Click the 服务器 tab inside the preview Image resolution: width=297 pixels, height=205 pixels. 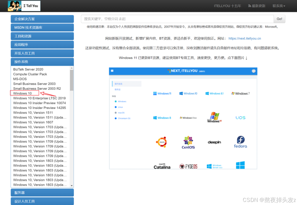tap(118, 89)
